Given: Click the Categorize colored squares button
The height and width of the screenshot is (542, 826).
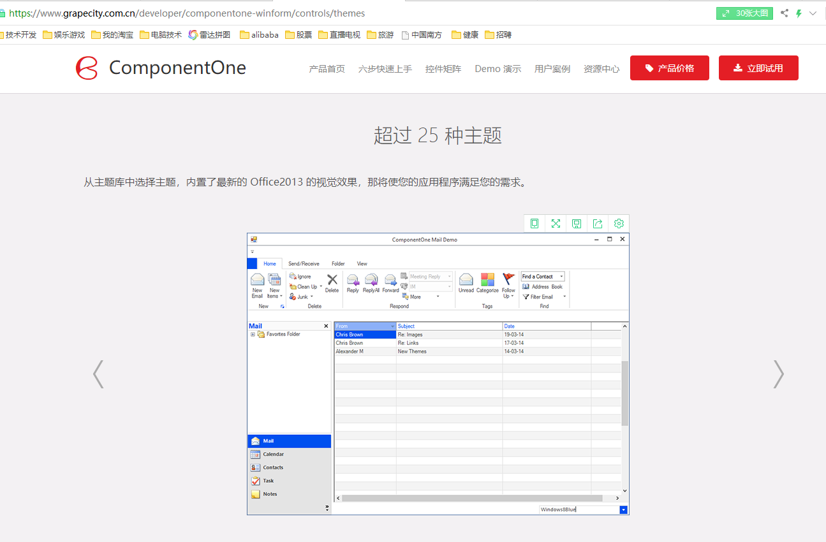Looking at the screenshot, I should [x=487, y=283].
